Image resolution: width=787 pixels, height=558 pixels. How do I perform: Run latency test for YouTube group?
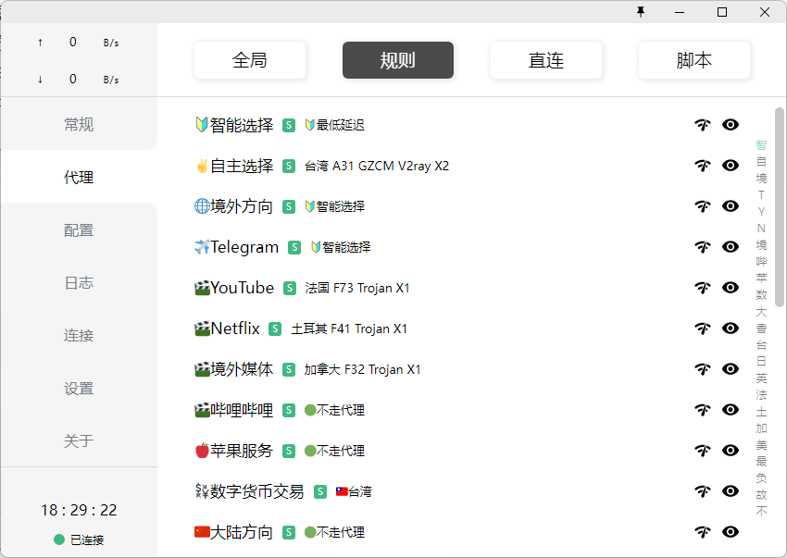click(x=703, y=288)
